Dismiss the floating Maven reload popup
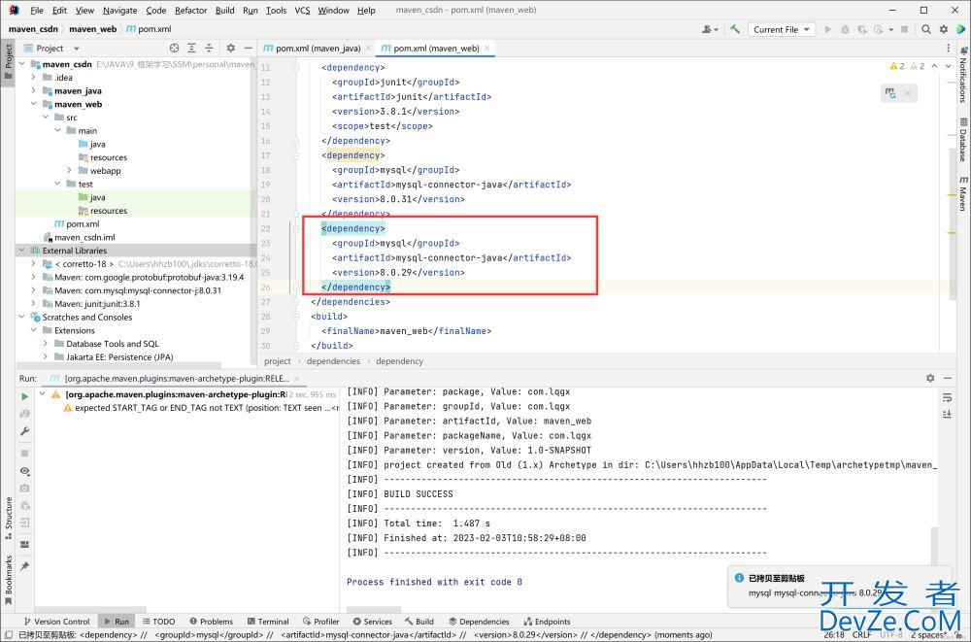Screen dimensions: 971x642 (x=908, y=93)
